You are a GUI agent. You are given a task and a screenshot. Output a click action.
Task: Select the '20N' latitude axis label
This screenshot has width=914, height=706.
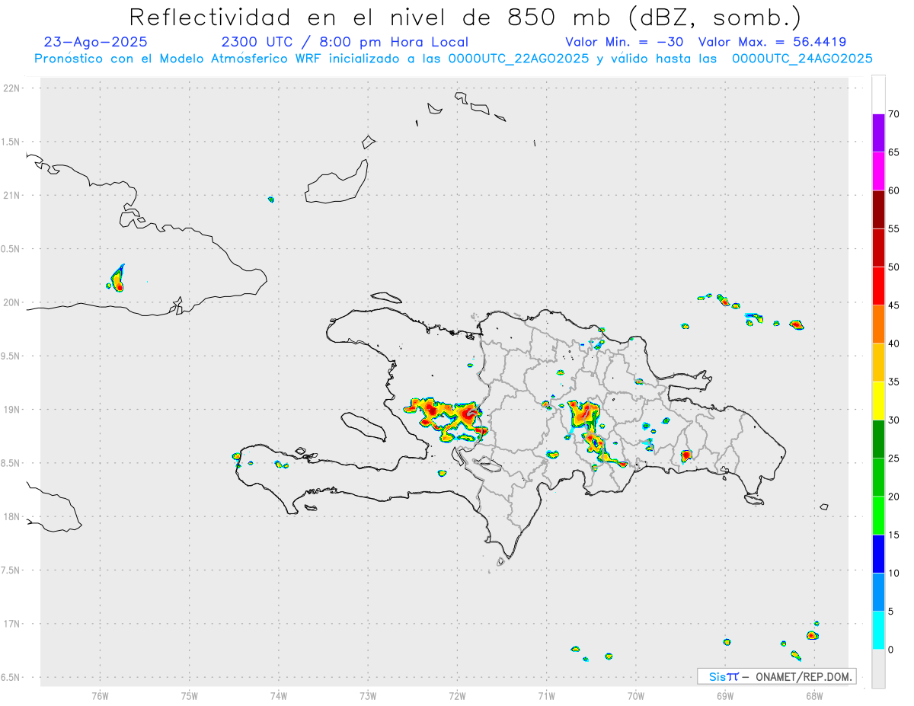(x=13, y=303)
